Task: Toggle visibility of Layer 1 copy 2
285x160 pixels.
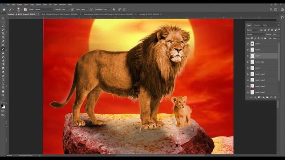Action: [248, 86]
